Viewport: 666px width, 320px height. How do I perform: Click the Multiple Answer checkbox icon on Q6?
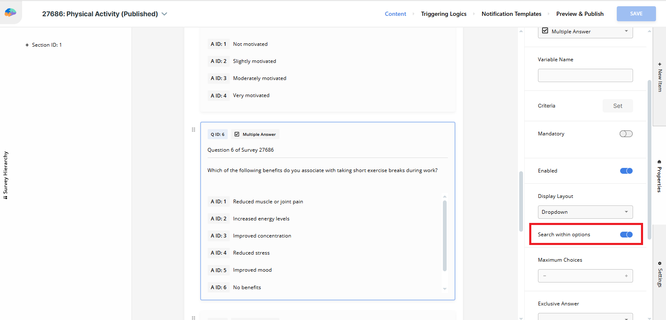click(237, 134)
